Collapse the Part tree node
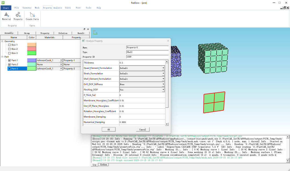Screen dimensions: 290x171 click(2, 57)
